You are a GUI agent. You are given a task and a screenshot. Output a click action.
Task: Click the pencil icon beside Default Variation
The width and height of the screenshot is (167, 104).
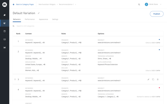39,13
